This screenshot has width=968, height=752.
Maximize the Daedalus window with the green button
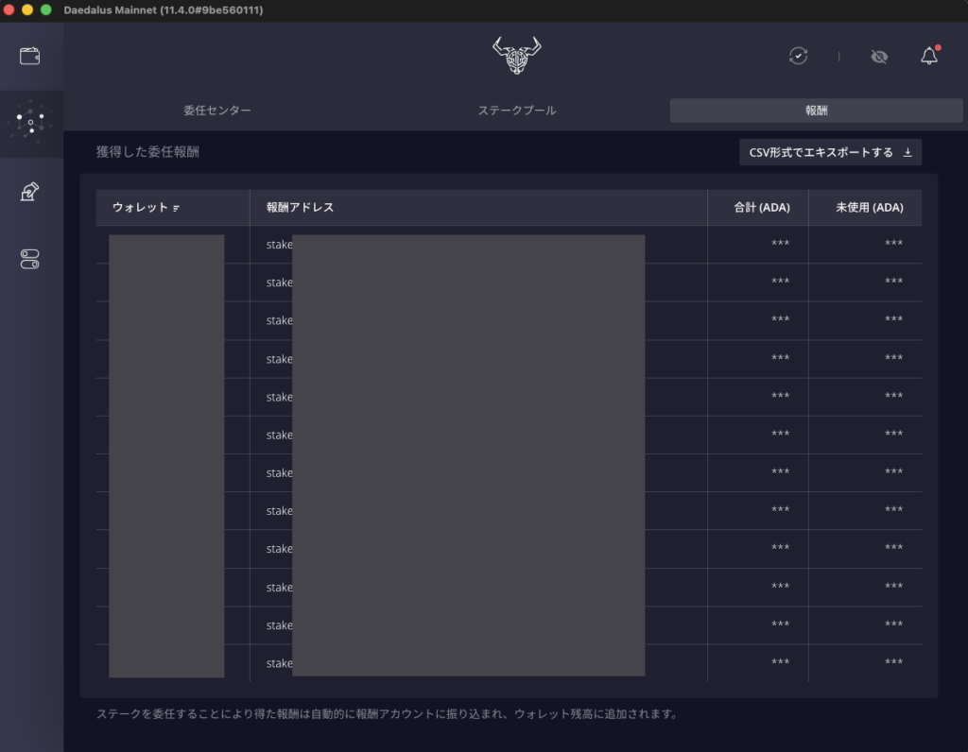(x=45, y=9)
